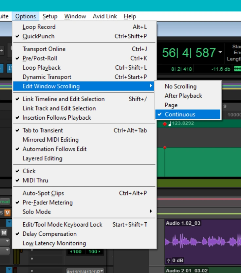The height and width of the screenshot is (273, 241).
Task: Uncheck Delay Compensation
Action: [49, 234]
